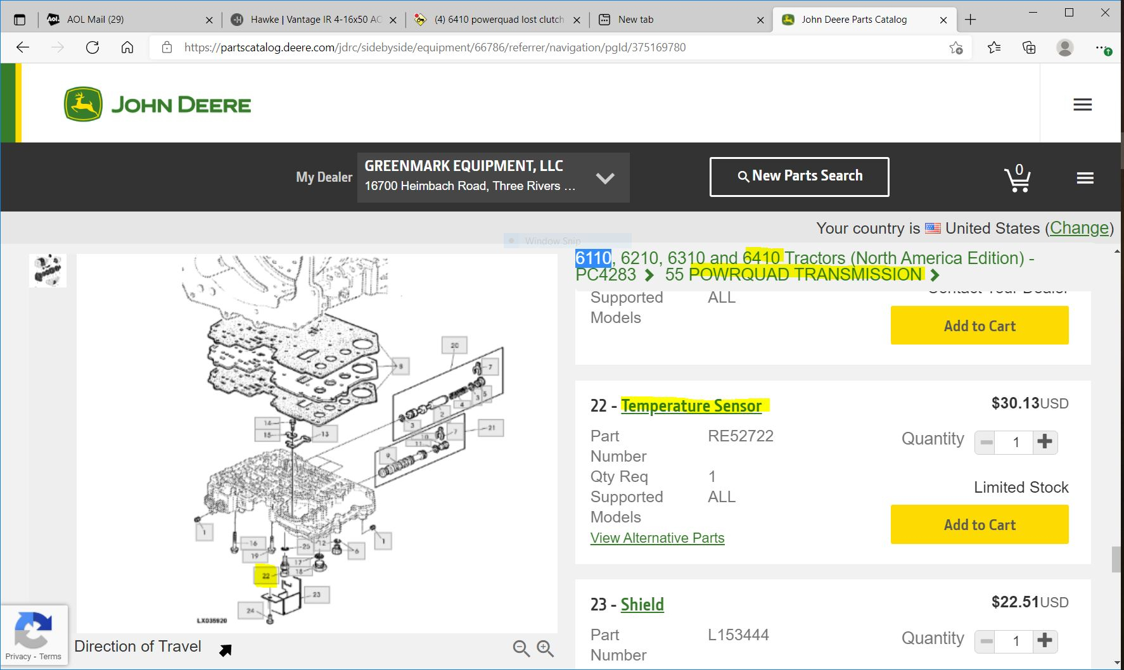Image resolution: width=1124 pixels, height=670 pixels.
Task: Select part number L153444 text
Action: tap(738, 635)
